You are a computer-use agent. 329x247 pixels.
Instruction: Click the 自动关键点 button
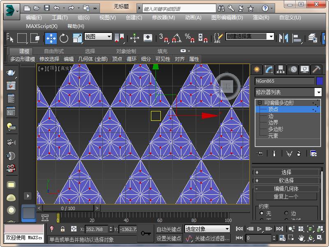(169, 229)
